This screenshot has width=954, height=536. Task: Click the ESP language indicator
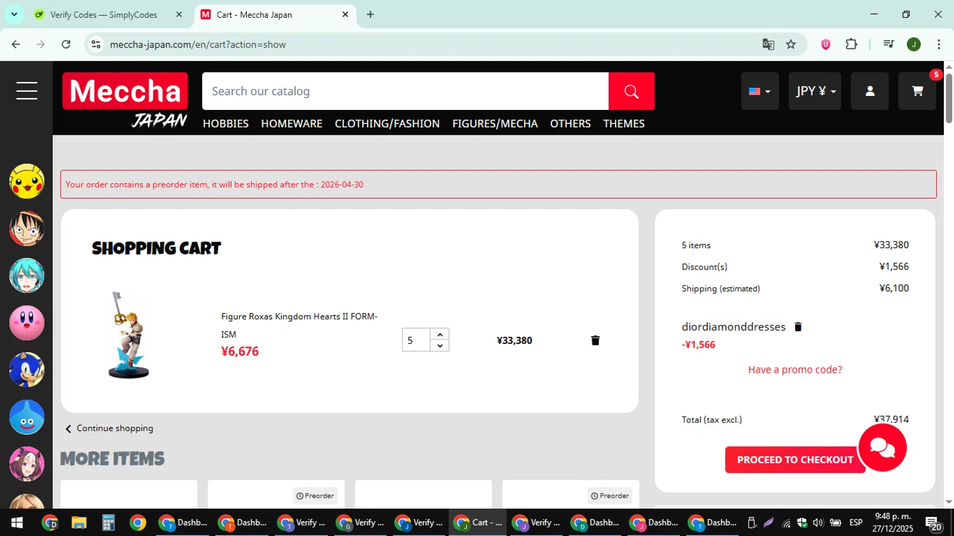click(856, 523)
